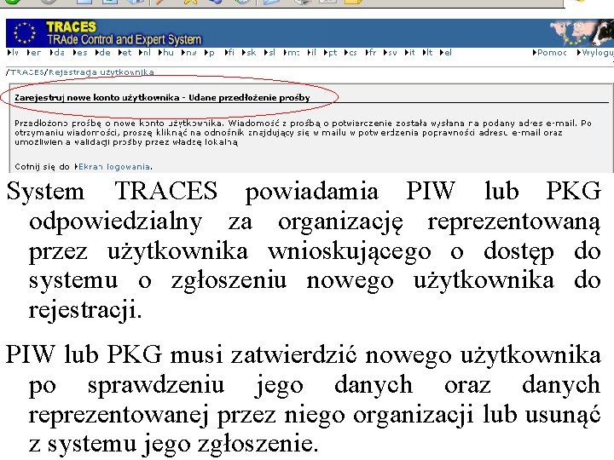Image resolution: width=614 pixels, height=460 pixels.
Task: Switch language to 'et'
Action: tap(125, 53)
